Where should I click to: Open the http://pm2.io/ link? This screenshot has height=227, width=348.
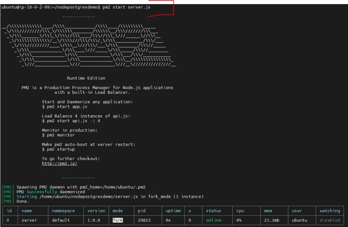coord(59,163)
